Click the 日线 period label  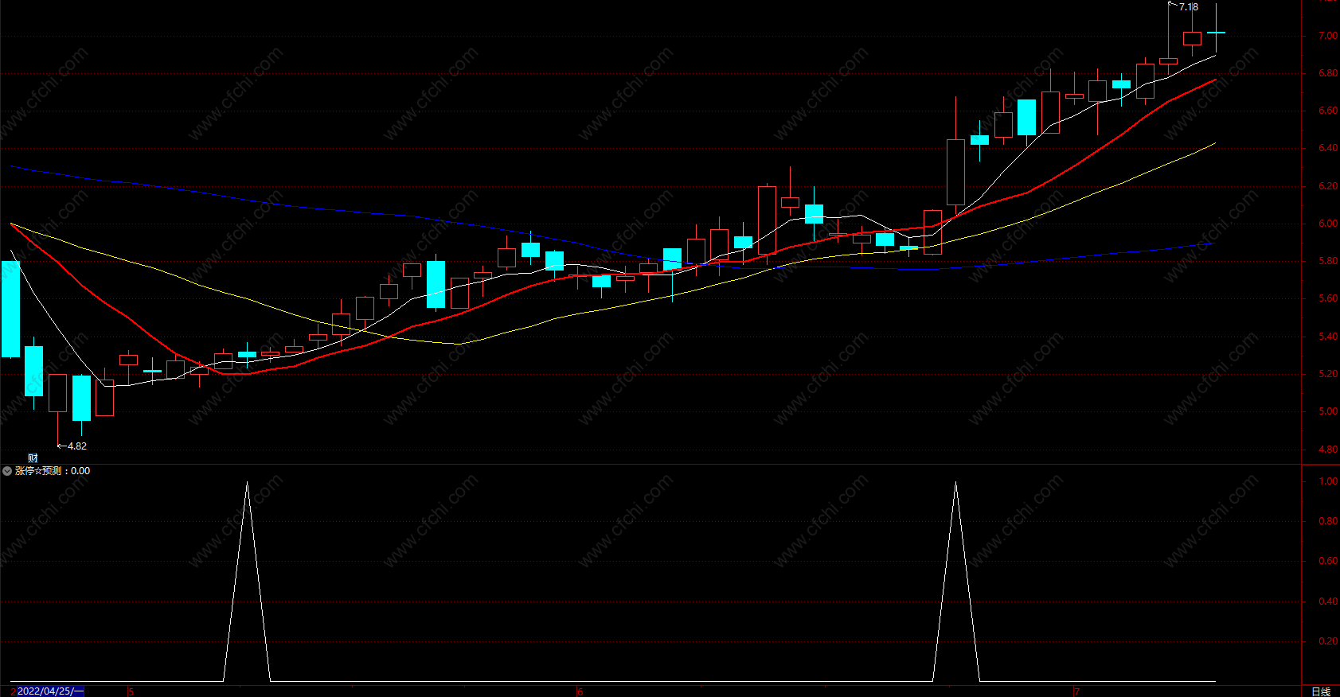(1321, 691)
